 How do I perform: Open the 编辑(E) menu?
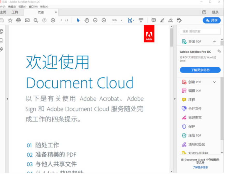12,6
